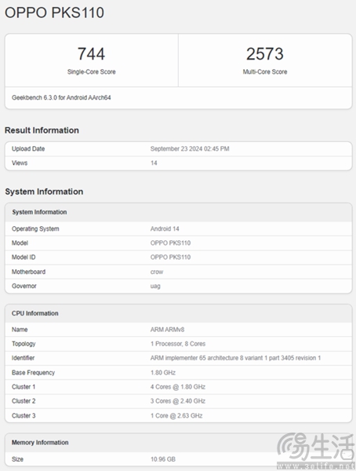This screenshot has width=356, height=471.
Task: Click the OPPO PKS110 page title
Action: (x=54, y=13)
